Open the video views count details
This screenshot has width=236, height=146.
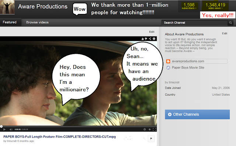tap(215, 6)
